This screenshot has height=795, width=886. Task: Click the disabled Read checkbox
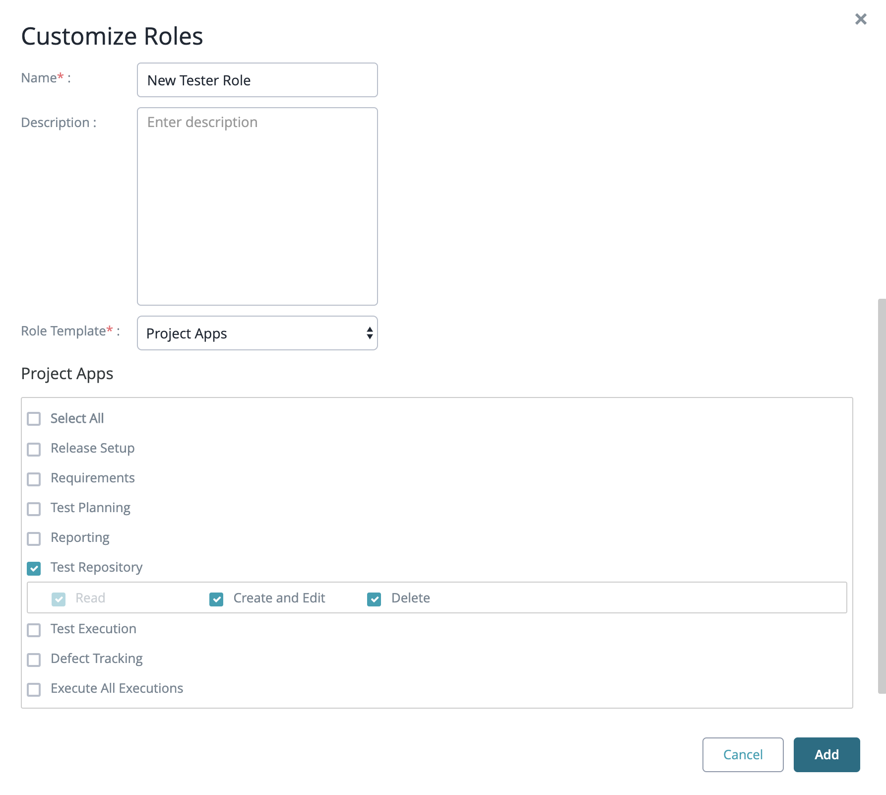[59, 599]
